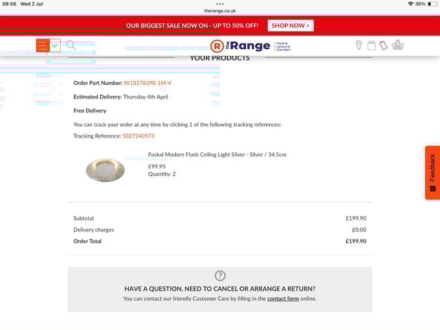The image size is (440, 330).
Task: Open the red price tag icon
Action: tap(383, 45)
